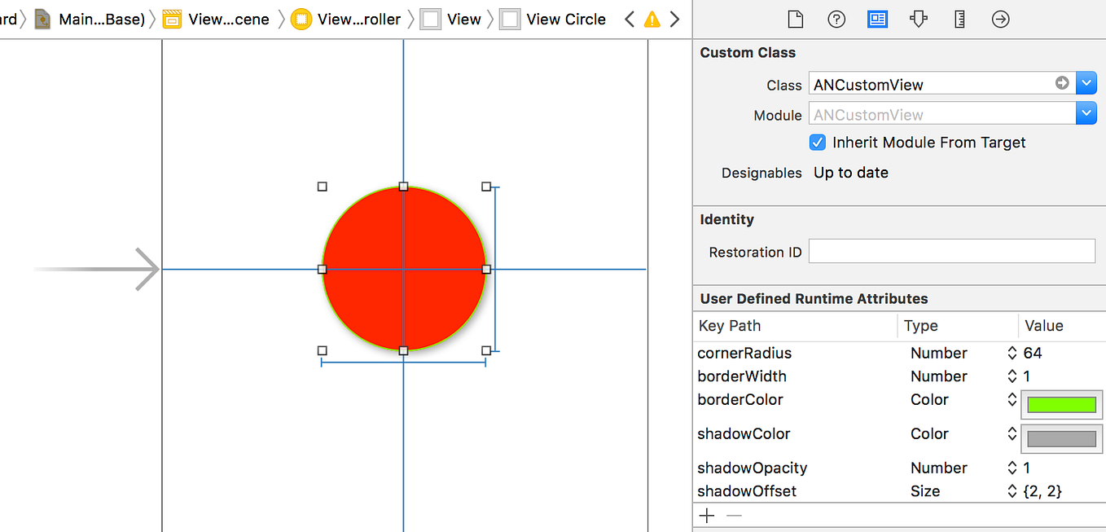Viewport: 1106px width, 532px height.
Task: Open the Quick Help inspector
Action: [x=836, y=19]
